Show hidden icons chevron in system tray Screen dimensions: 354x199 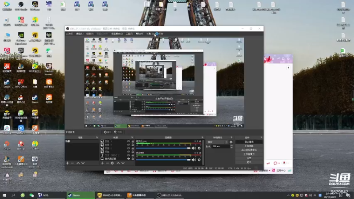point(288,195)
